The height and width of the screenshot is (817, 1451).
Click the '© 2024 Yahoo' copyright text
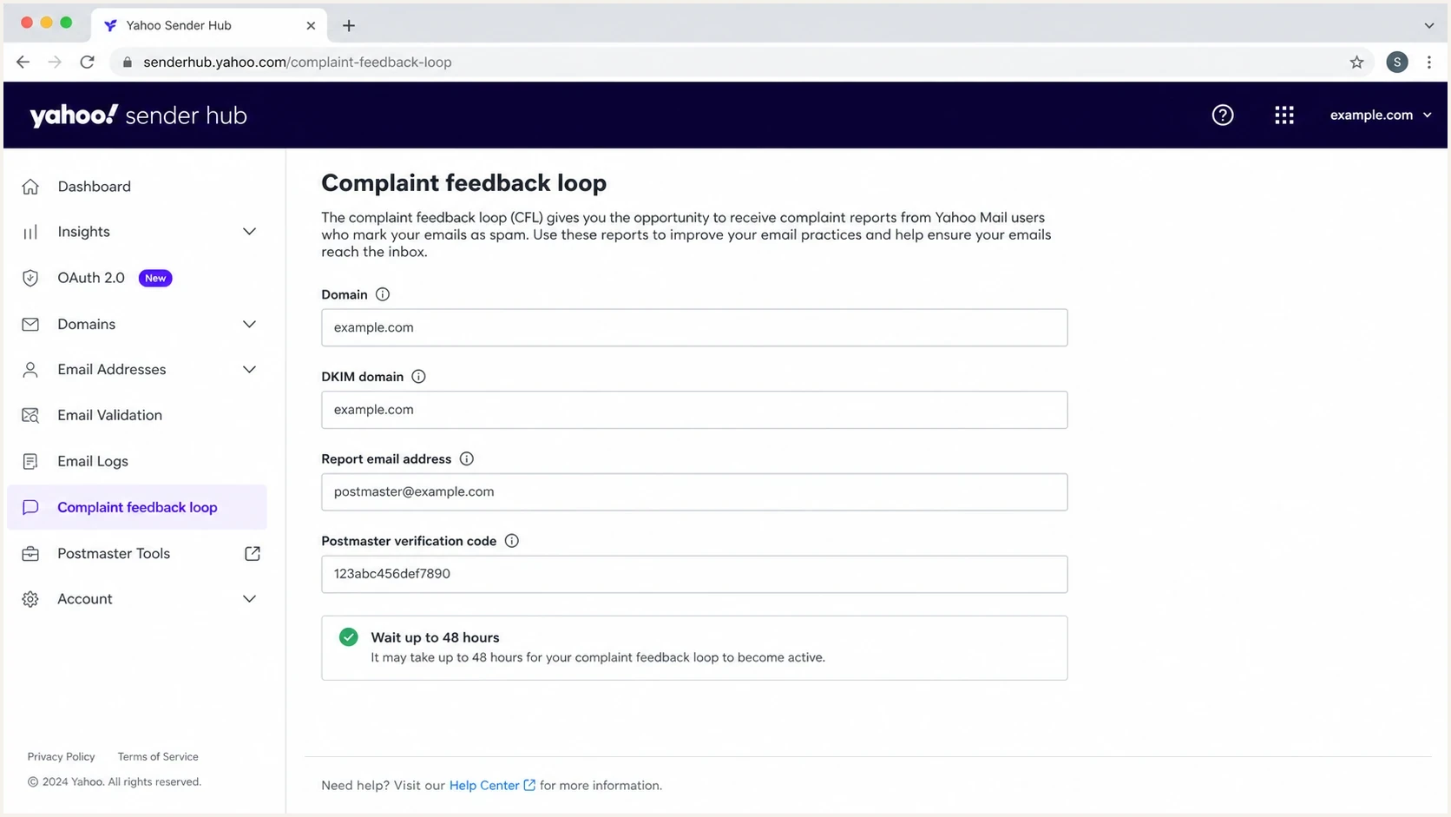click(x=114, y=782)
